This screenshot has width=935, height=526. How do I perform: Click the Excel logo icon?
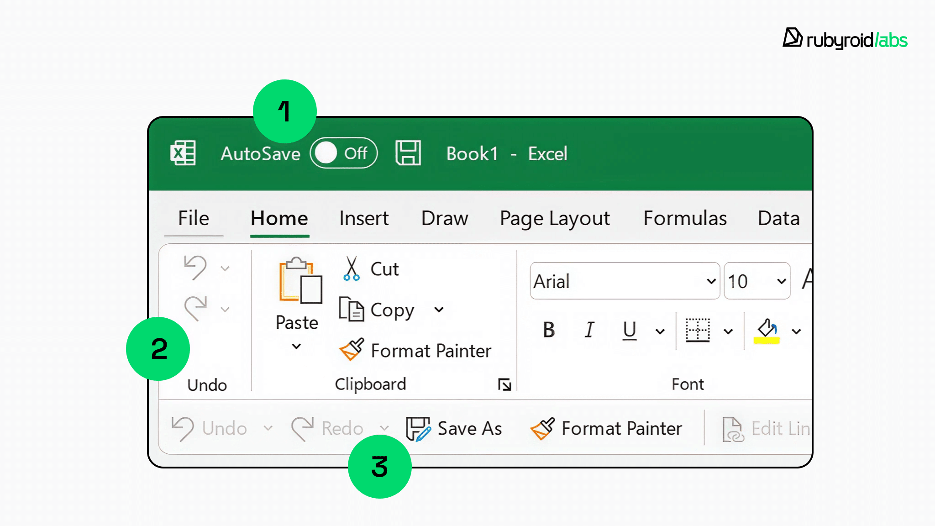[183, 153]
